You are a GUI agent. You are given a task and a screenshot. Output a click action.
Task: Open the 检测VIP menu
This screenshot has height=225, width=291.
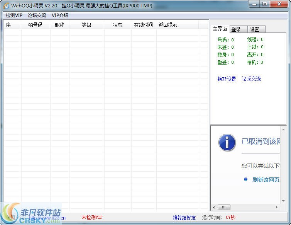[14, 15]
